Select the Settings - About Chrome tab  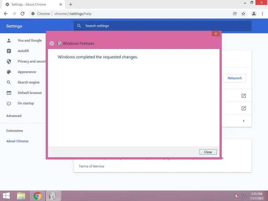click(x=33, y=4)
